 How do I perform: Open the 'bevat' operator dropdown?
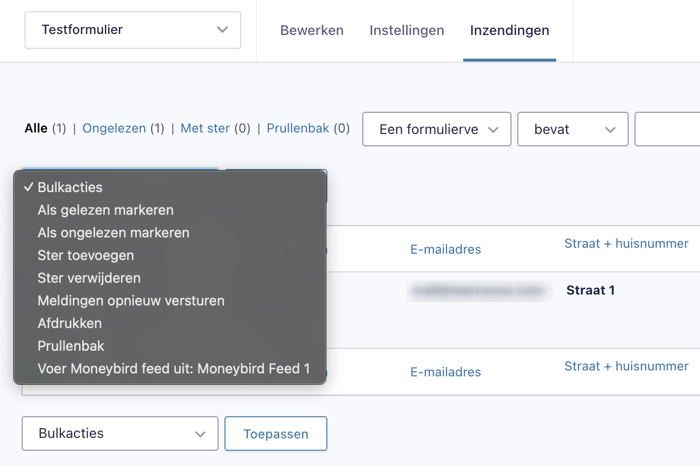[573, 130]
